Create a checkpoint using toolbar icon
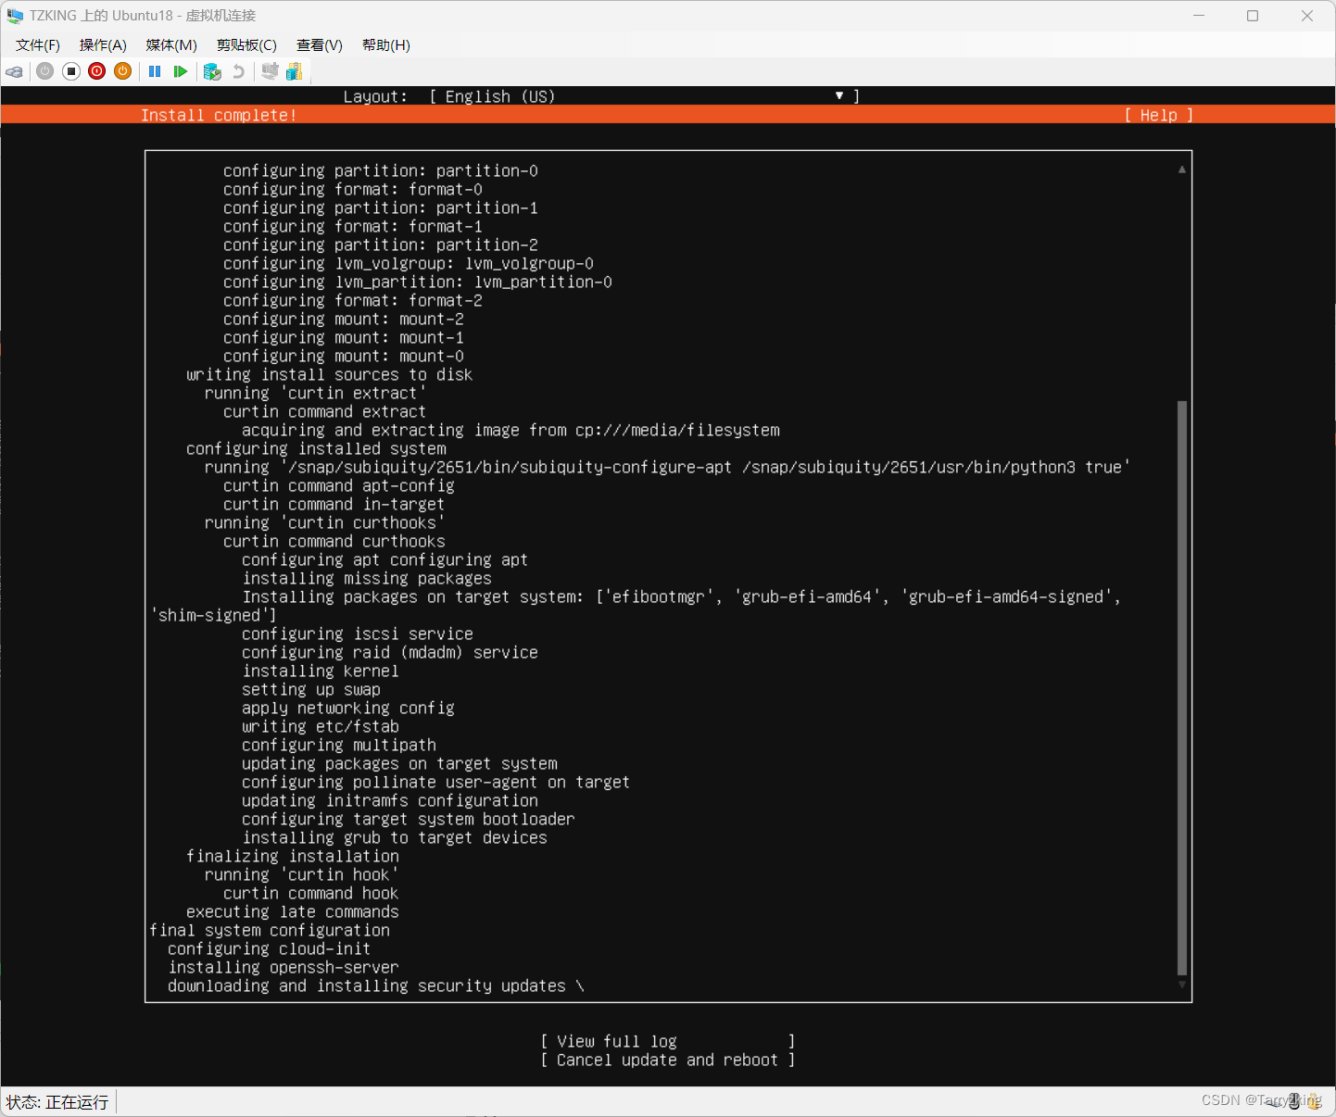 212,71
